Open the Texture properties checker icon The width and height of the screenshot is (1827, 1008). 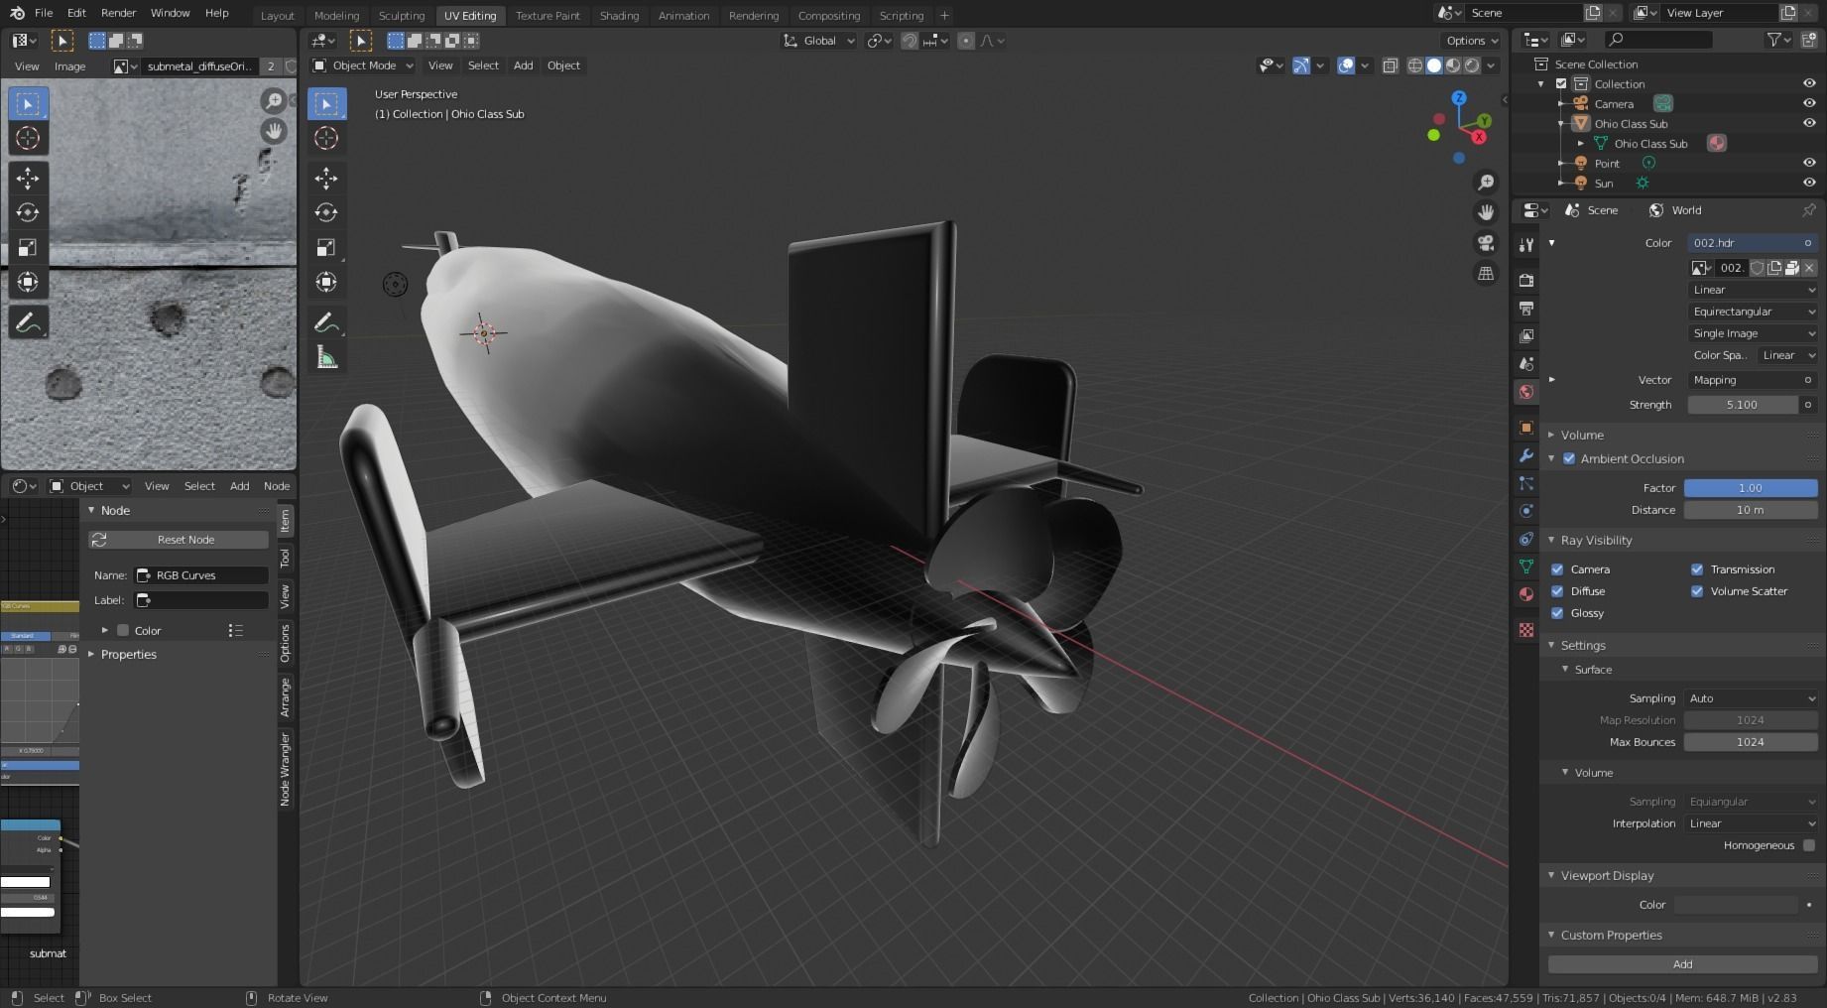[1526, 630]
